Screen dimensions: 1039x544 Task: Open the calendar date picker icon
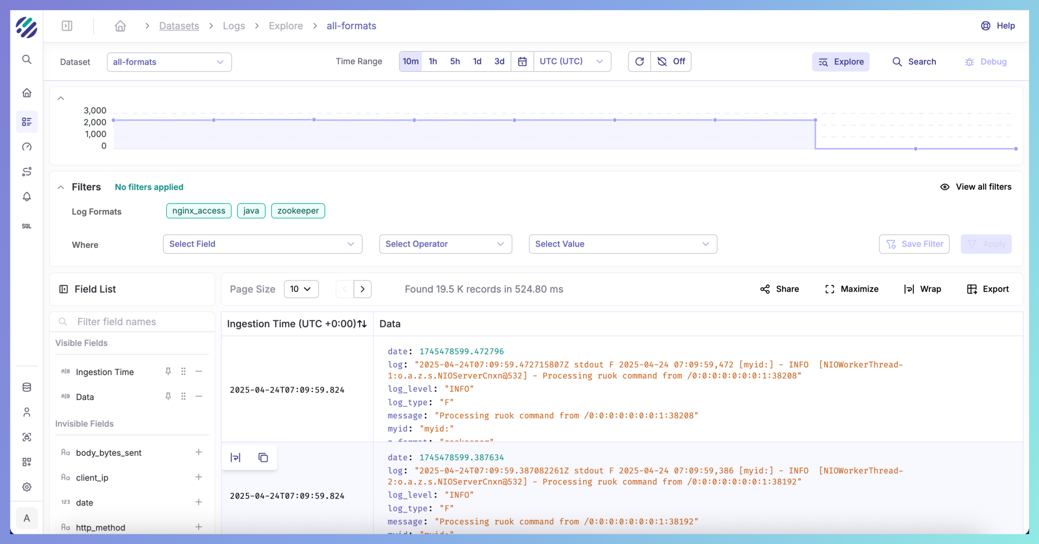pyautogui.click(x=522, y=61)
